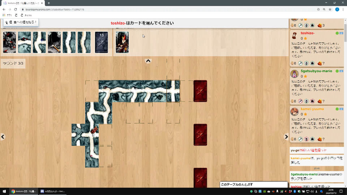This screenshot has width=347, height=195.
Task: Click toshizo- green online status dot
Action: [x=337, y=33]
